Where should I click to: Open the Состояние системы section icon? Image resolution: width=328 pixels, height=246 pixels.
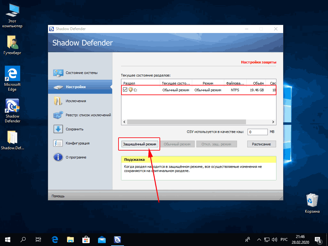point(58,73)
